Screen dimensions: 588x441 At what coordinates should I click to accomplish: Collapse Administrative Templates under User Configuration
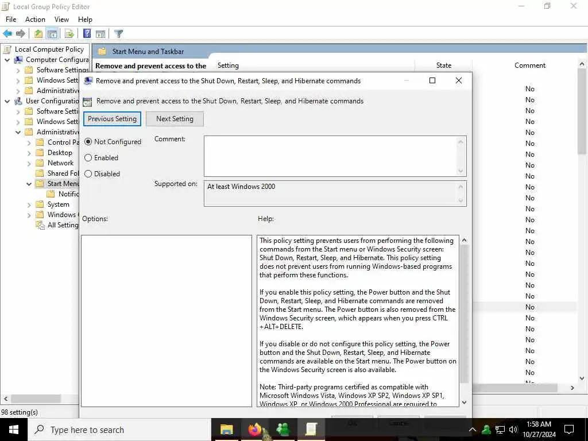click(x=18, y=132)
